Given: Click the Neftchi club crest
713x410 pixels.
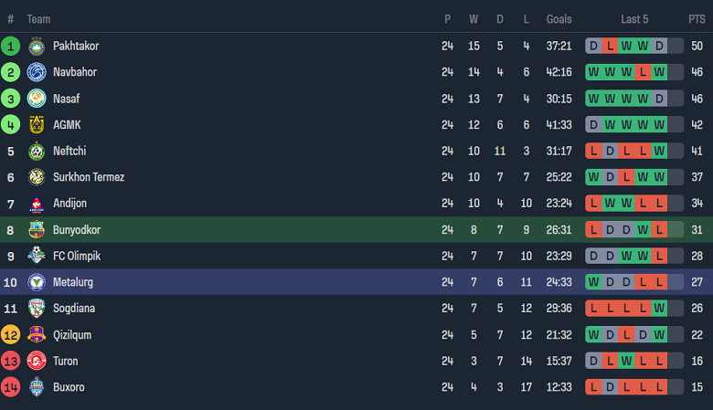Looking at the screenshot, I should pyautogui.click(x=37, y=152).
